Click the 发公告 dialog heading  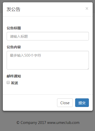point(13,9)
